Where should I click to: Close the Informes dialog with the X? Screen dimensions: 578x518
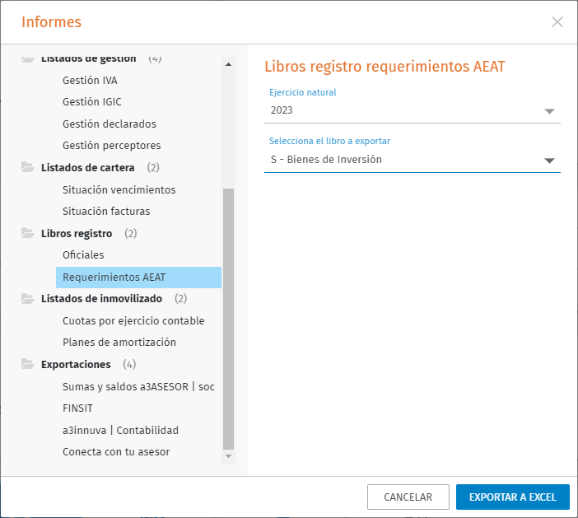[x=557, y=21]
